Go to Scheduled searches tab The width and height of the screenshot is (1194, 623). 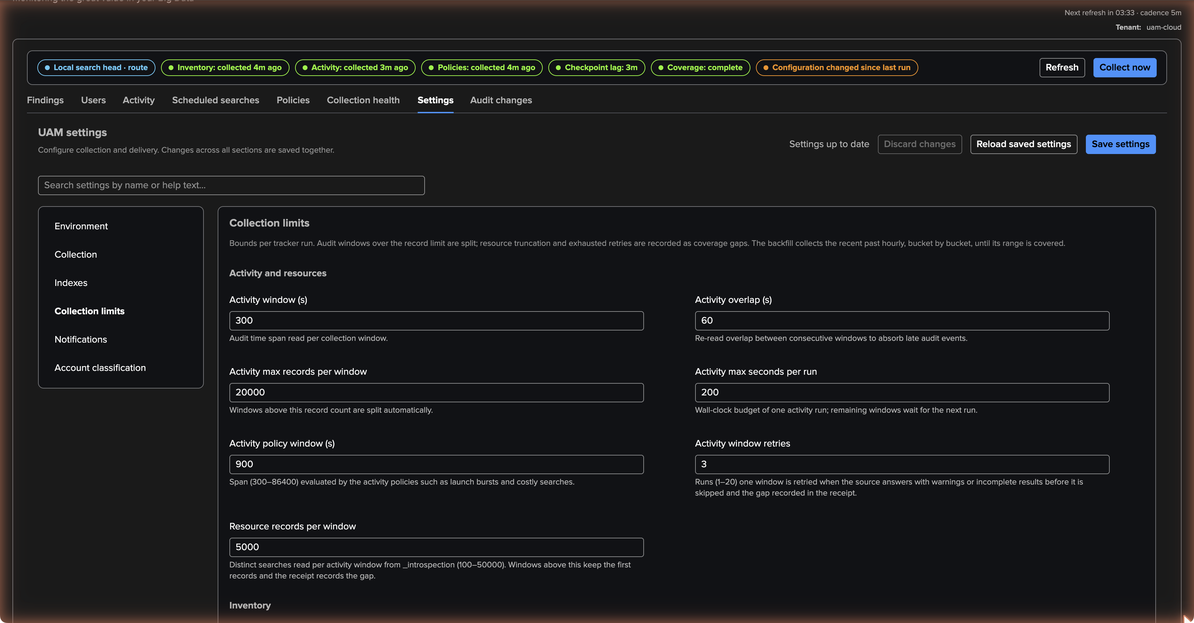point(216,100)
